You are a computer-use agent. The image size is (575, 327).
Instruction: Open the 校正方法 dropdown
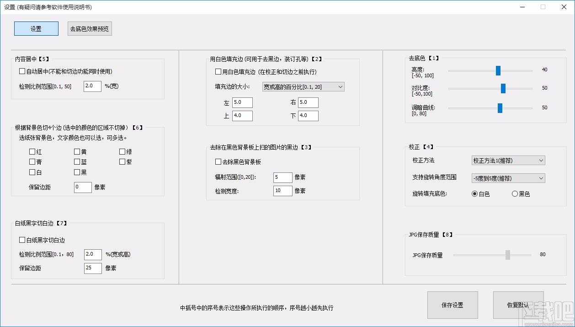(508, 161)
